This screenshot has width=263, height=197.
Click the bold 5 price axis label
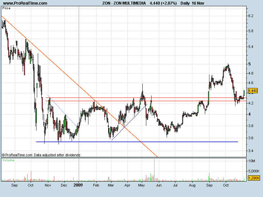tap(250, 64)
